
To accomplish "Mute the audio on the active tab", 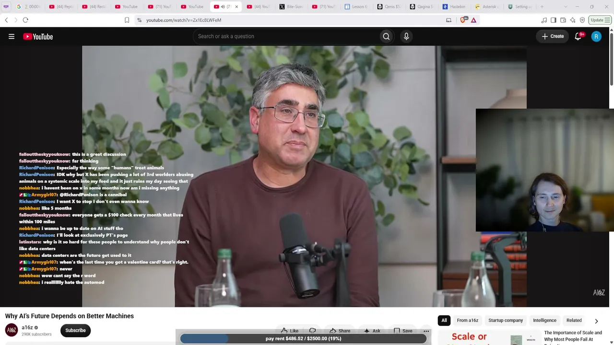I will [x=223, y=7].
